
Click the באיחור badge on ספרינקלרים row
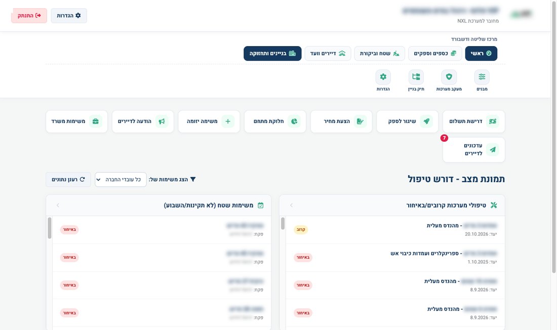pos(303,257)
